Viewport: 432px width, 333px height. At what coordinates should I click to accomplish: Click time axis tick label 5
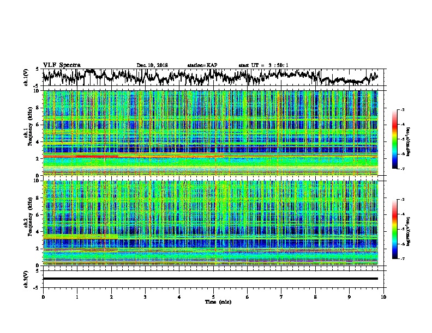tap(213, 297)
